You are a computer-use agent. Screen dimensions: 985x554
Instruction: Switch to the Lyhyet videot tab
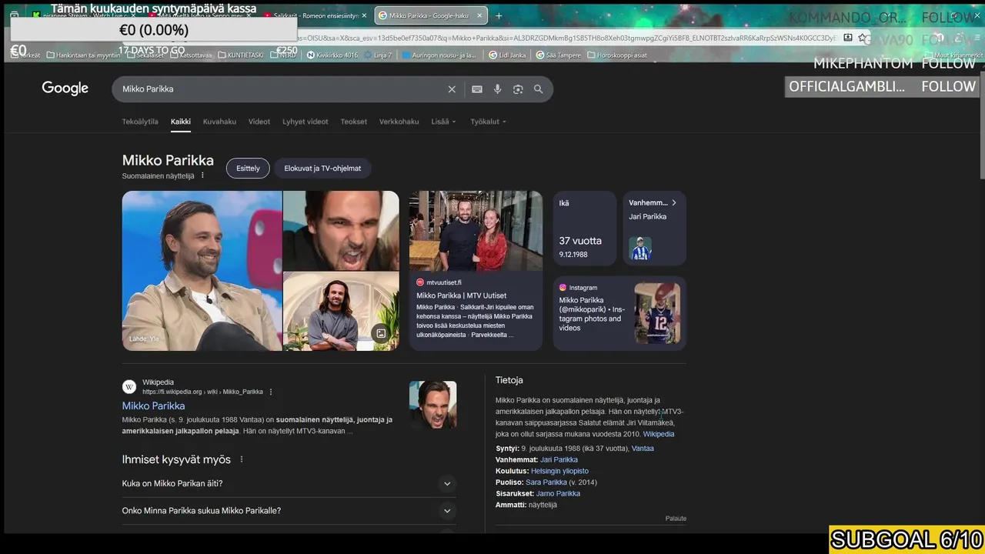coord(306,122)
